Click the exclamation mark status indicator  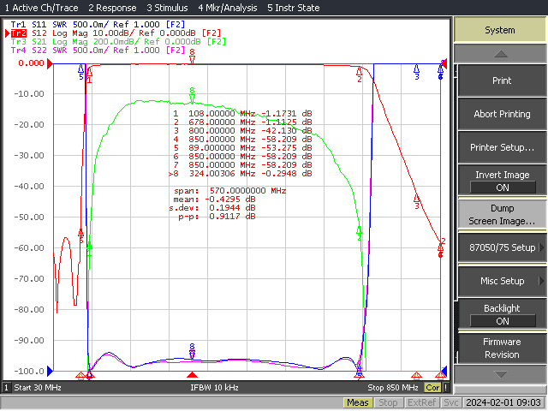pos(445,388)
